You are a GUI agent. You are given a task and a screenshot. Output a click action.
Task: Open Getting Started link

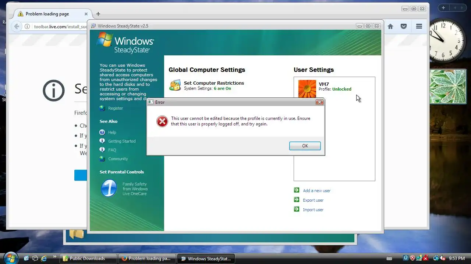tap(122, 141)
